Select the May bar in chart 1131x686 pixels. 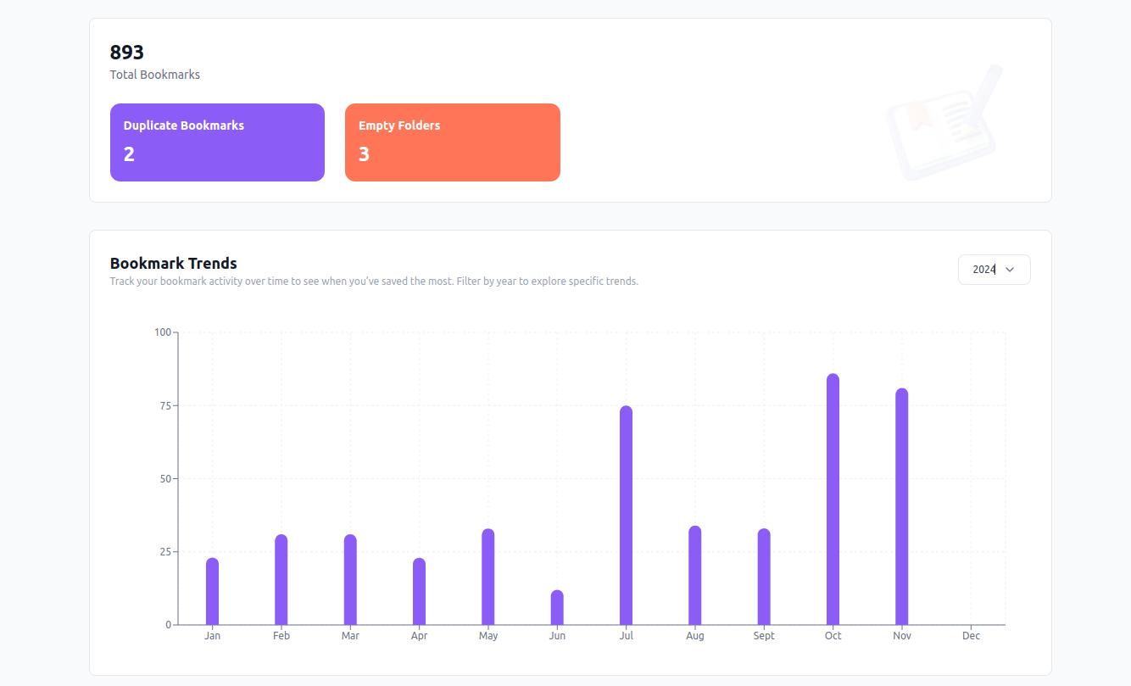[x=488, y=577]
